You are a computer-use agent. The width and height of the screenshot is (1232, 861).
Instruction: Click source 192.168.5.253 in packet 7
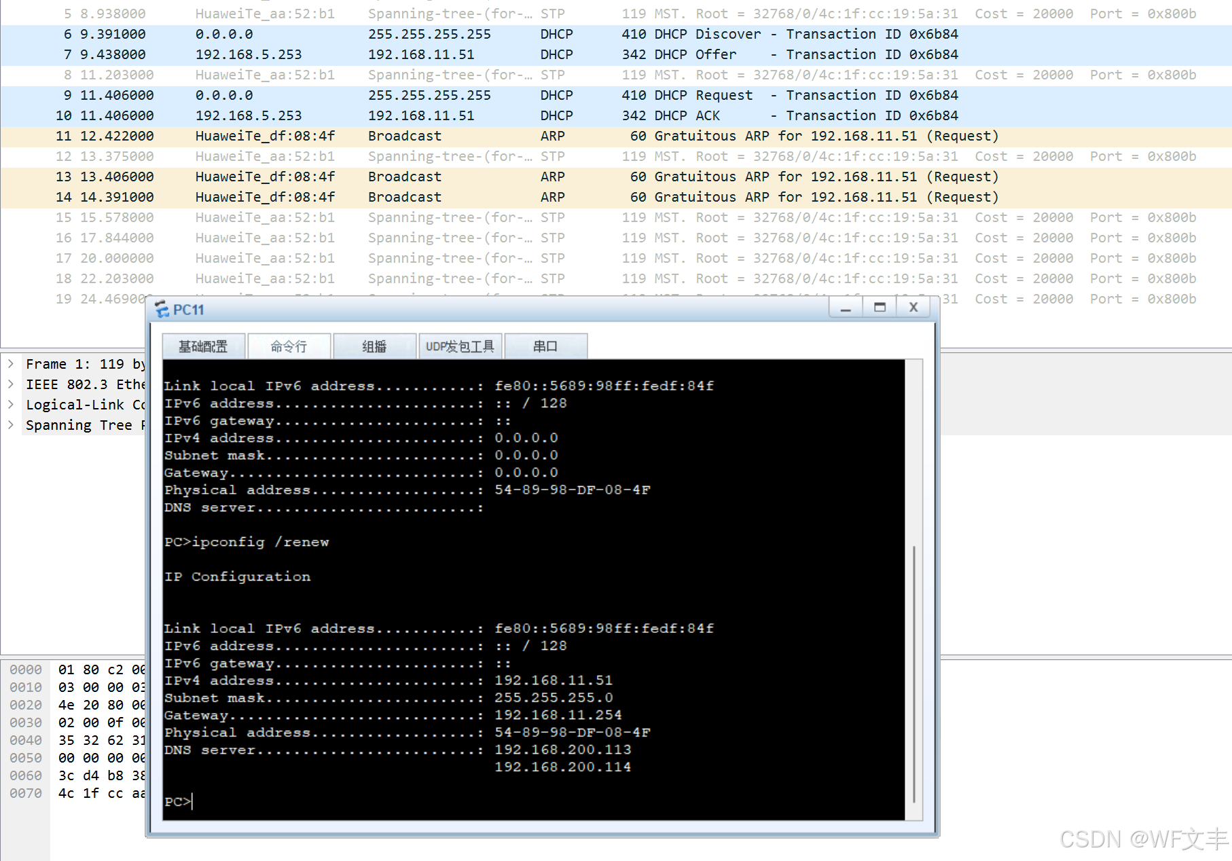click(x=249, y=54)
